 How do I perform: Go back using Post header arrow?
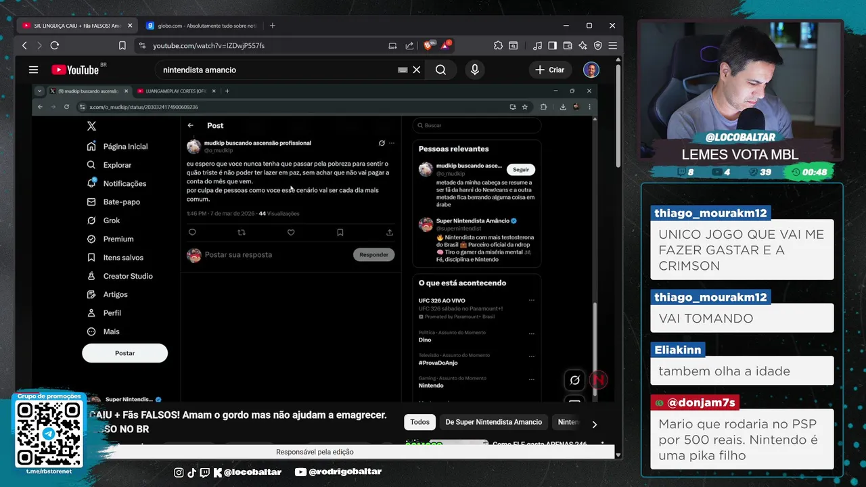[x=190, y=125]
